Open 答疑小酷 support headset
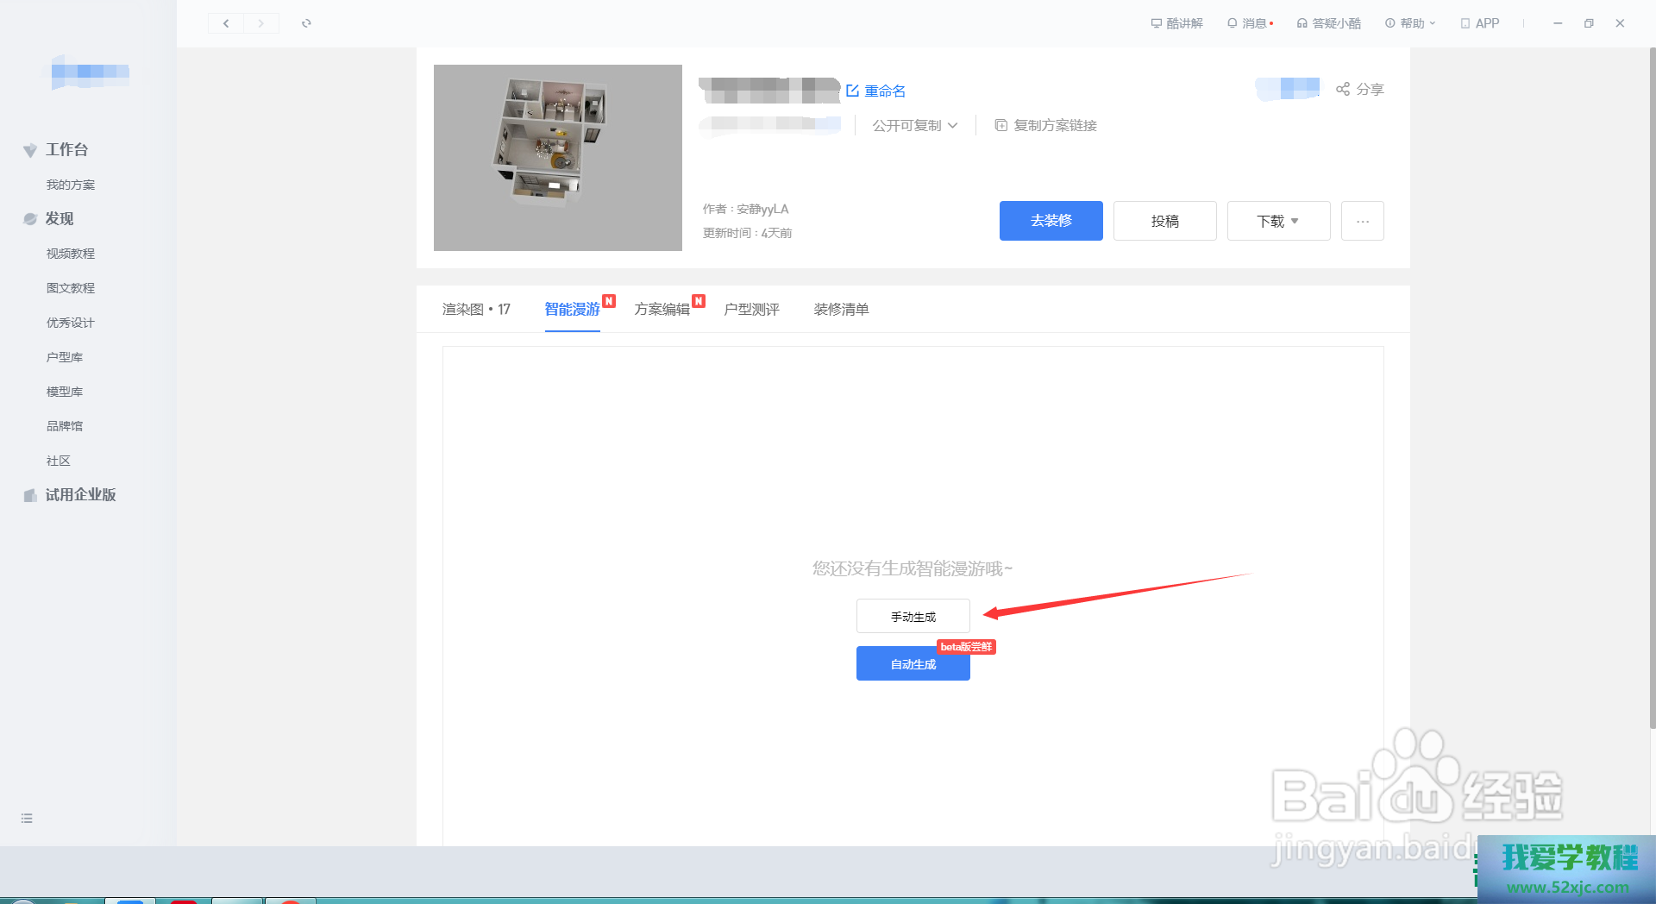 point(1302,23)
